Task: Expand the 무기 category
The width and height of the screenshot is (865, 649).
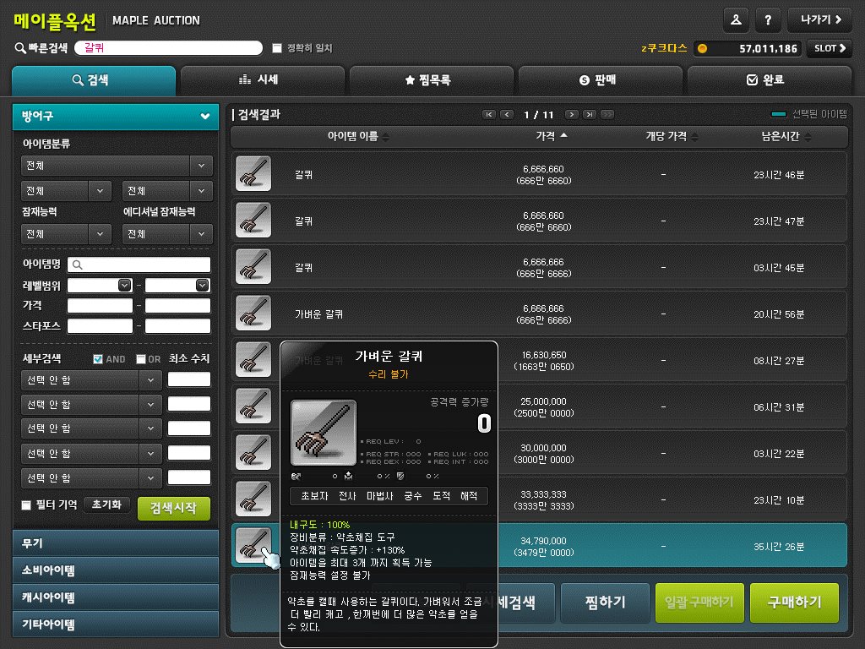Action: (116, 543)
